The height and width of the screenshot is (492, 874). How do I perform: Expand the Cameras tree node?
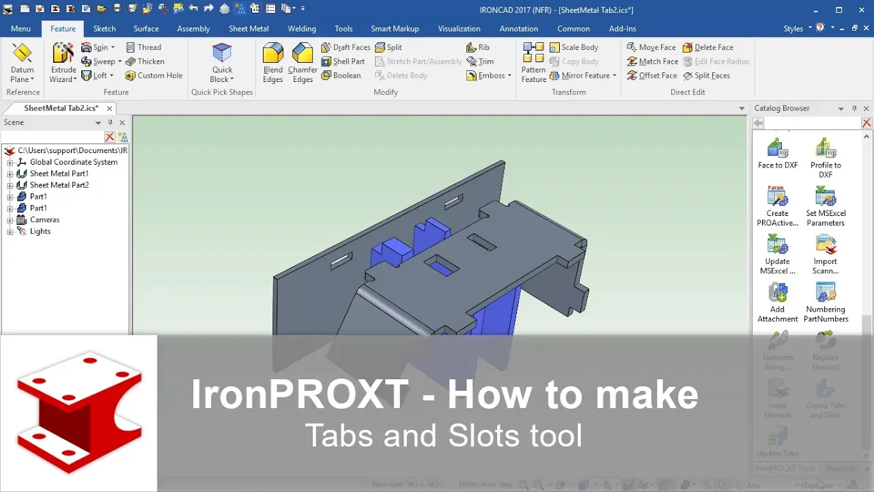10,220
